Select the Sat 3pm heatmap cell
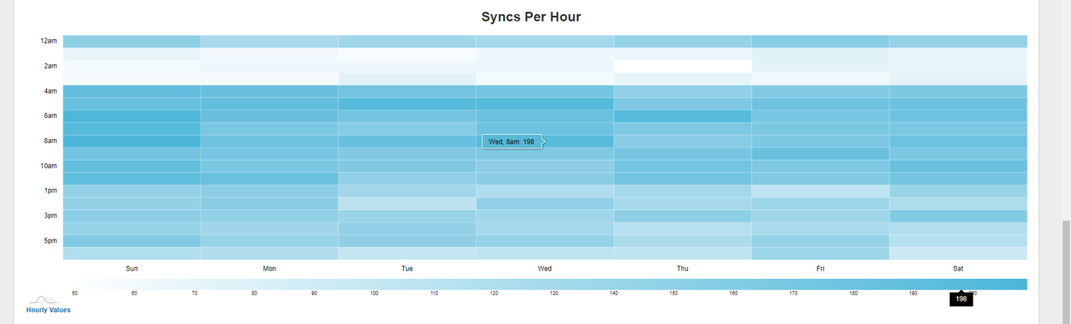1071x324 pixels. (958, 216)
